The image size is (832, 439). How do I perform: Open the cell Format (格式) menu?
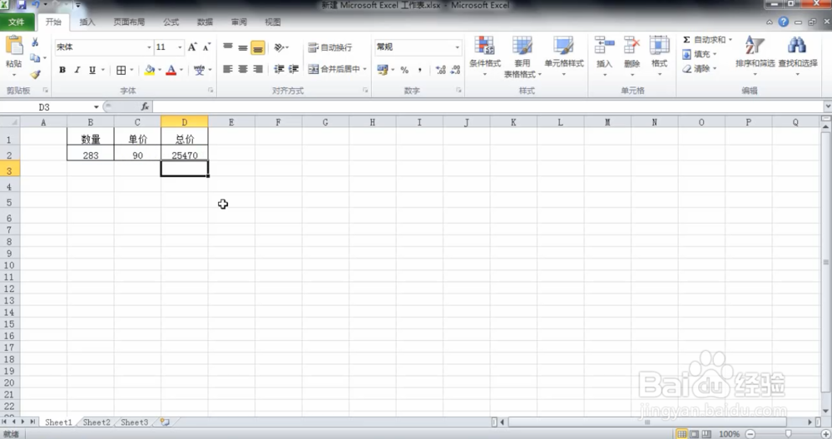[659, 56]
